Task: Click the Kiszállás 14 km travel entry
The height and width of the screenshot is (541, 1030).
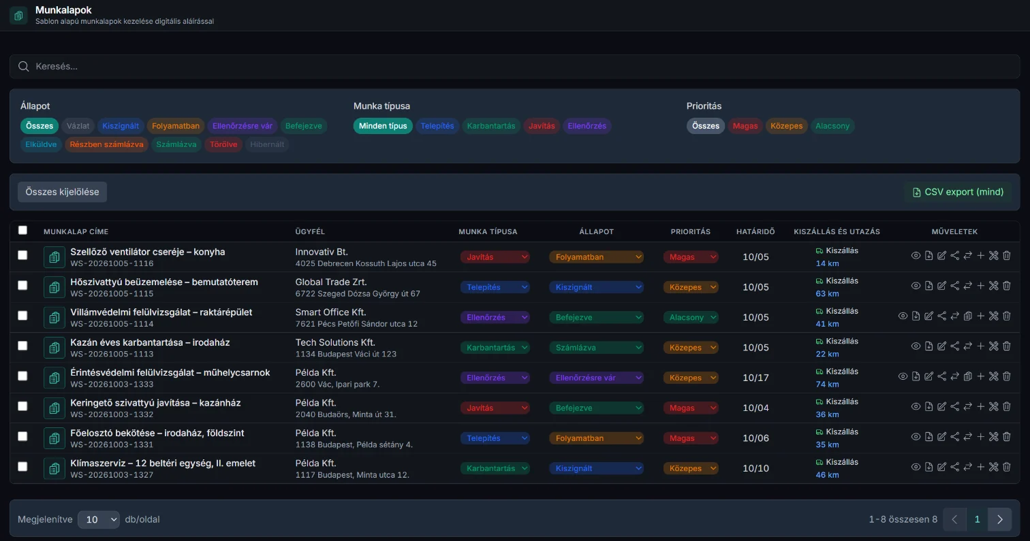Action: tap(837, 257)
